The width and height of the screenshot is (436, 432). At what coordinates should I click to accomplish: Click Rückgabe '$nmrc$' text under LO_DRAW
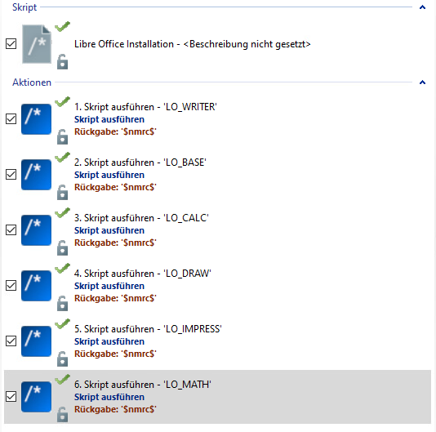[x=115, y=298]
